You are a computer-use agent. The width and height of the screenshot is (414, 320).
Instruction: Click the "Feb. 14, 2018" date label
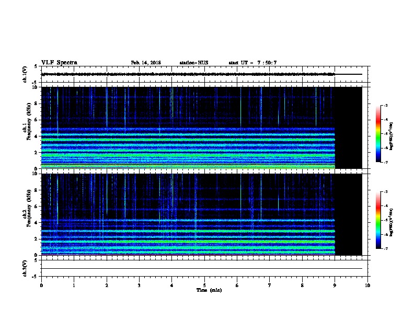146,63
